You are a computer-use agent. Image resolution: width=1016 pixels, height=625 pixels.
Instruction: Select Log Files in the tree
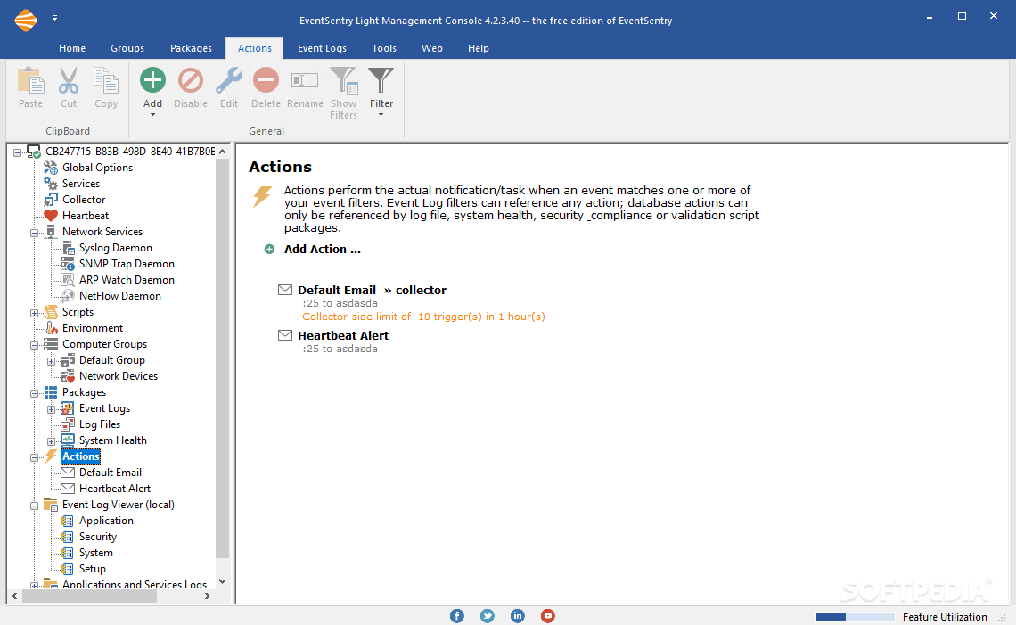pos(100,424)
